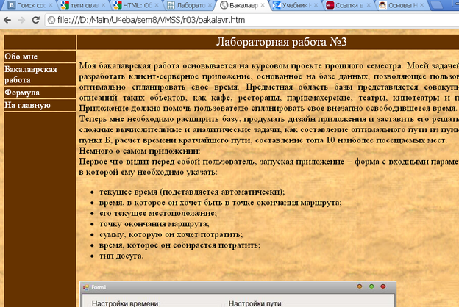
Task: Click the 'Form1' title text
Action: tap(99, 287)
